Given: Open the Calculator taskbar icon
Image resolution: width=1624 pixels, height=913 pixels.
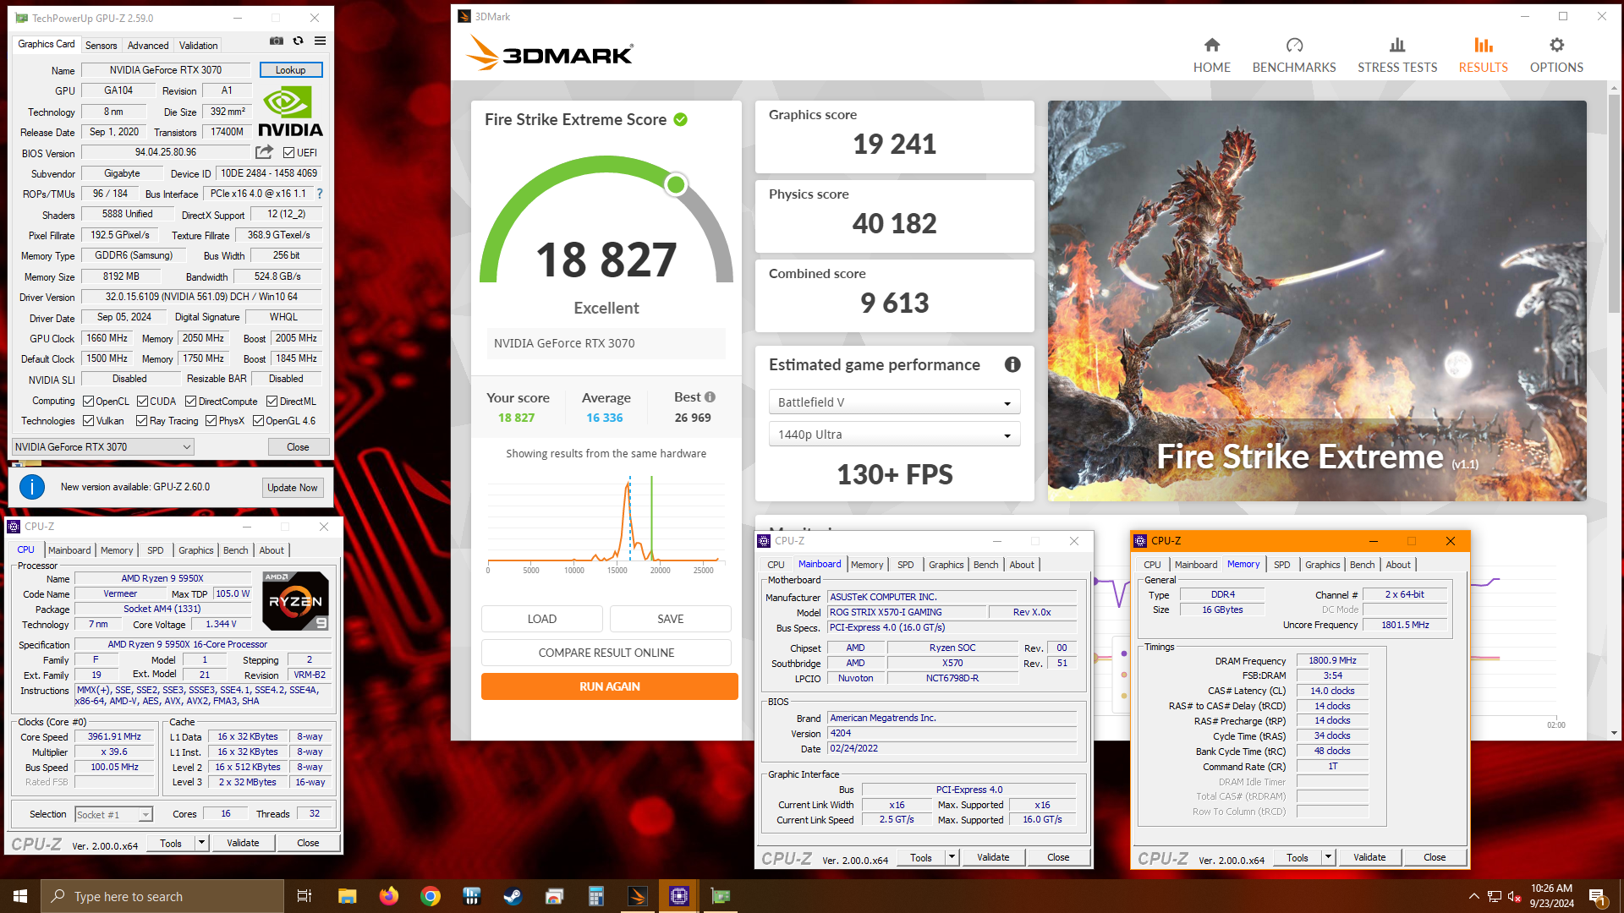Looking at the screenshot, I should tap(596, 896).
